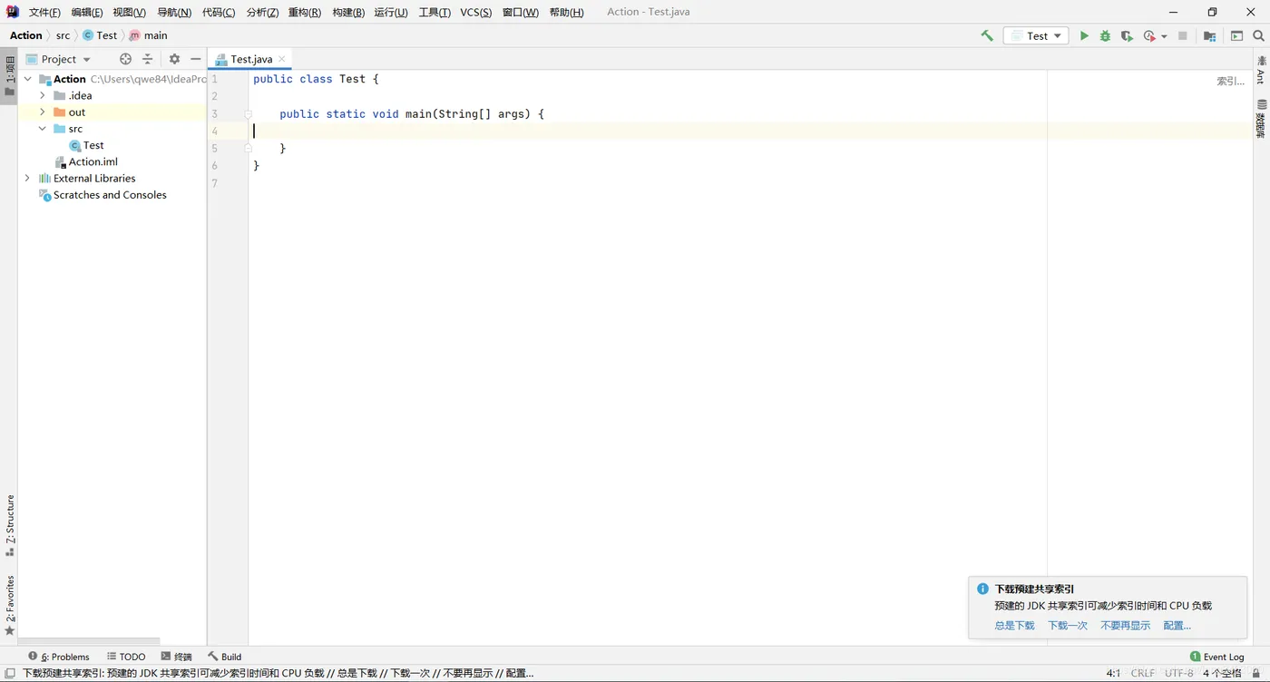Expand the out folder
Viewport: 1270px width, 682px height.
(42, 112)
